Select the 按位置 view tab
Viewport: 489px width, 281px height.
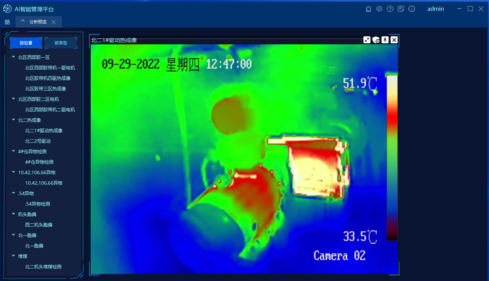click(26, 43)
